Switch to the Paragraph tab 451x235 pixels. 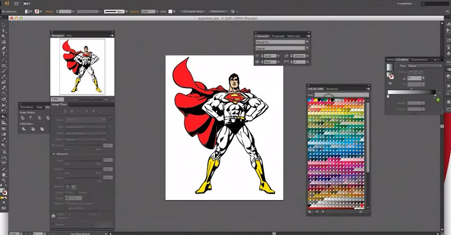pyautogui.click(x=278, y=36)
